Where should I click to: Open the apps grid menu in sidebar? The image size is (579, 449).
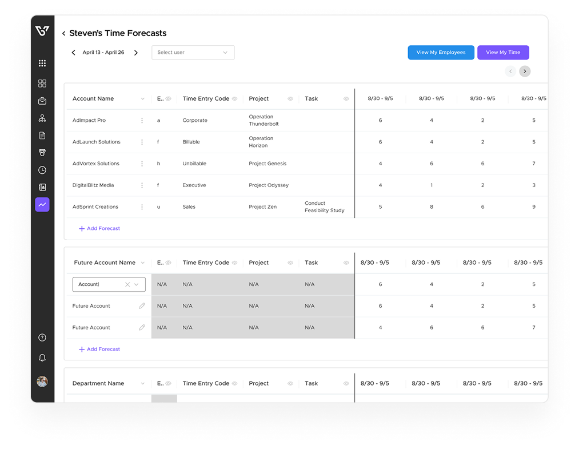coord(42,63)
